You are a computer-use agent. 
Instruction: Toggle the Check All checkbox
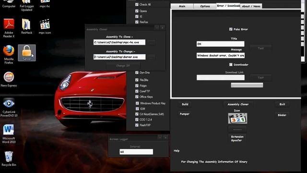pos(137,4)
